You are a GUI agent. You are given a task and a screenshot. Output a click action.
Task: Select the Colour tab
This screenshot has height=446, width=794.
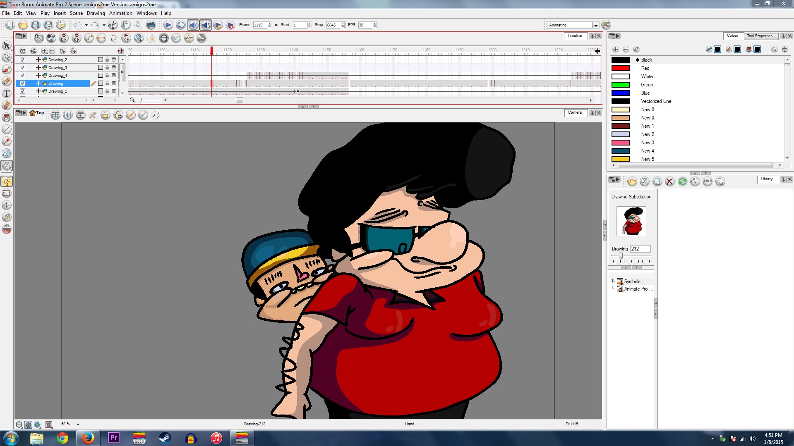pos(732,36)
